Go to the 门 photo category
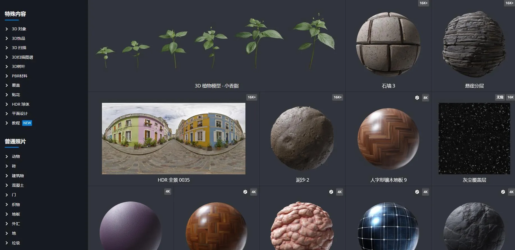Screen dimensions: 515x250 14,195
